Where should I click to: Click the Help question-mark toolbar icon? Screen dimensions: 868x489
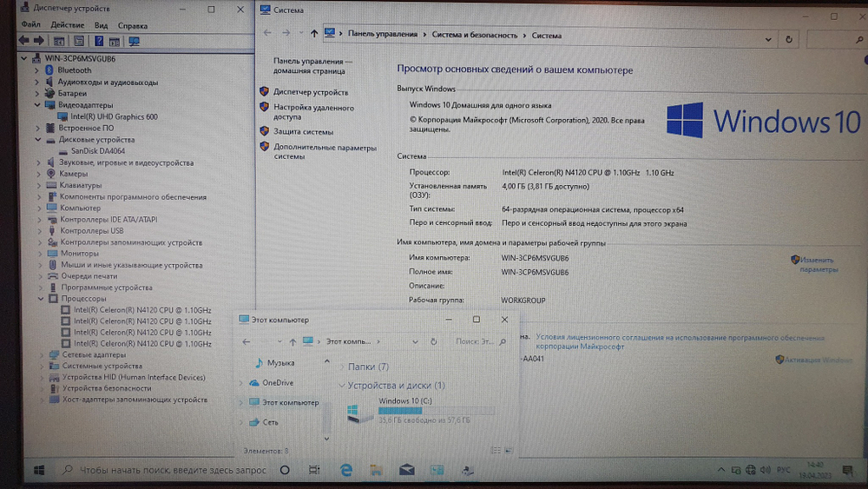99,41
